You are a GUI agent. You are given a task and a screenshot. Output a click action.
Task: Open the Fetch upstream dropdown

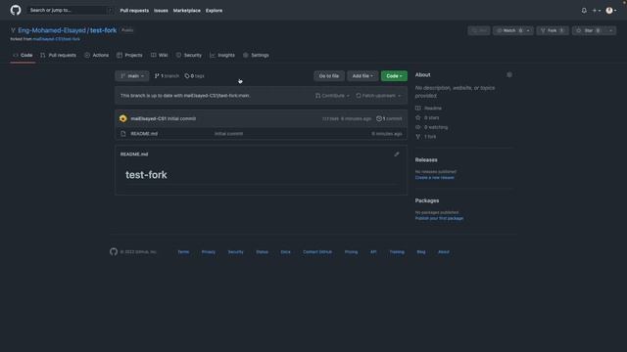click(378, 96)
